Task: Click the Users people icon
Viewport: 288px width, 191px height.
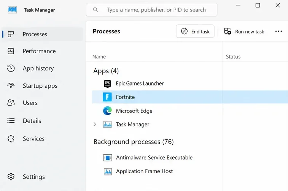Action: pos(11,103)
